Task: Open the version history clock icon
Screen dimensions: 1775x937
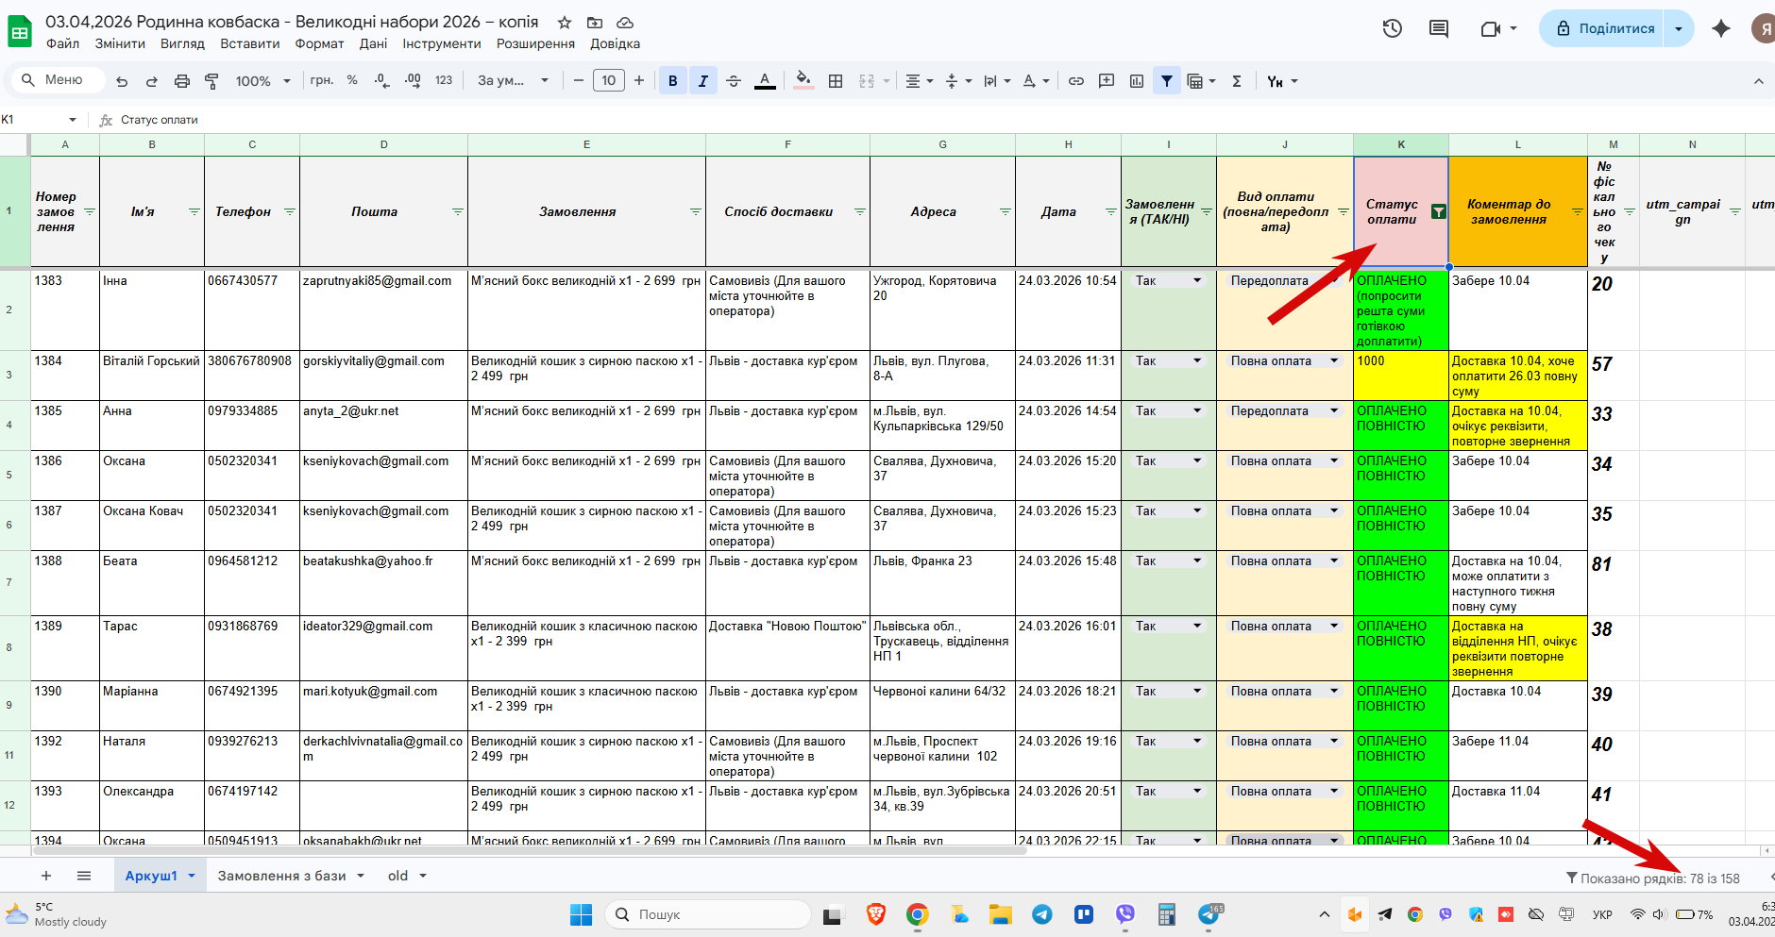Action: click(1392, 28)
